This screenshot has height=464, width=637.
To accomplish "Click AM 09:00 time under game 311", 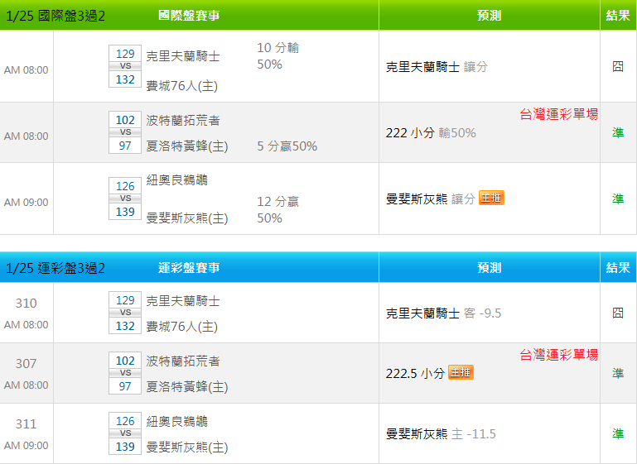I will [26, 445].
